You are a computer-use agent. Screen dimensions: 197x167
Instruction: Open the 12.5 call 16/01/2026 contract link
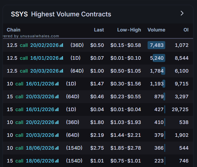[x=33, y=58]
